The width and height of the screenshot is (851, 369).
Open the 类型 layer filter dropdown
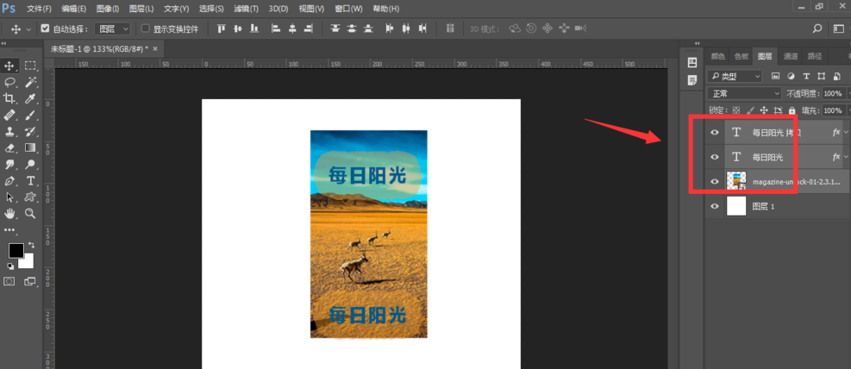[735, 77]
